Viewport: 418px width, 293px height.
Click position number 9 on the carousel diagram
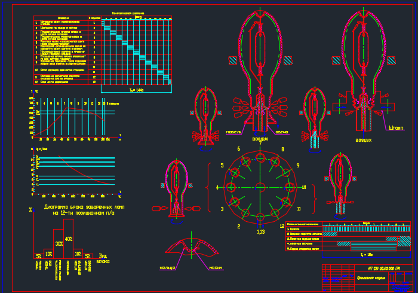coord(297,165)
